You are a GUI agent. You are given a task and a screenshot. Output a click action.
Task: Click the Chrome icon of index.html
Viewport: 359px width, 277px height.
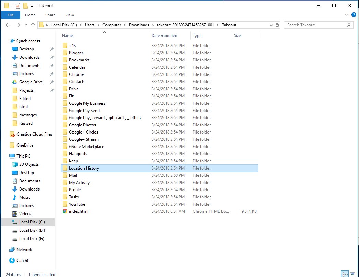tap(65, 211)
